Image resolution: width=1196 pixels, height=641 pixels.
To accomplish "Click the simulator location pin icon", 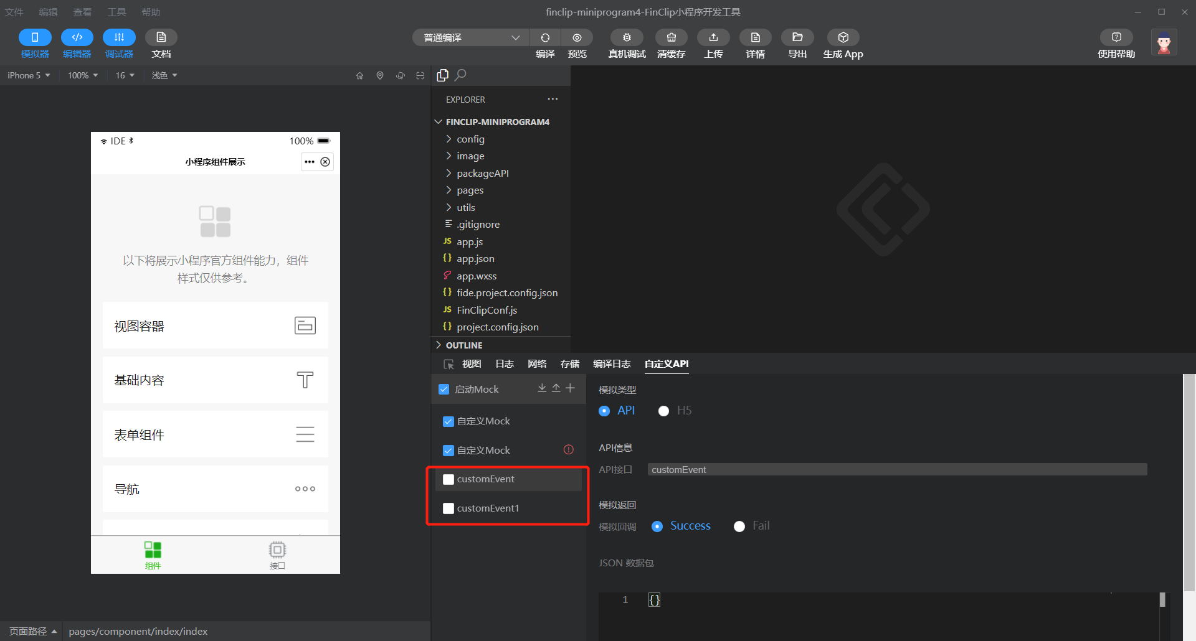I will coord(380,75).
